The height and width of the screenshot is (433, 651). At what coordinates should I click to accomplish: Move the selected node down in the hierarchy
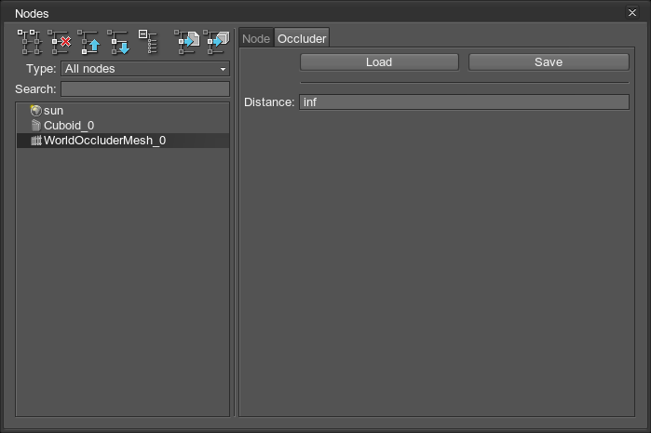(x=118, y=41)
